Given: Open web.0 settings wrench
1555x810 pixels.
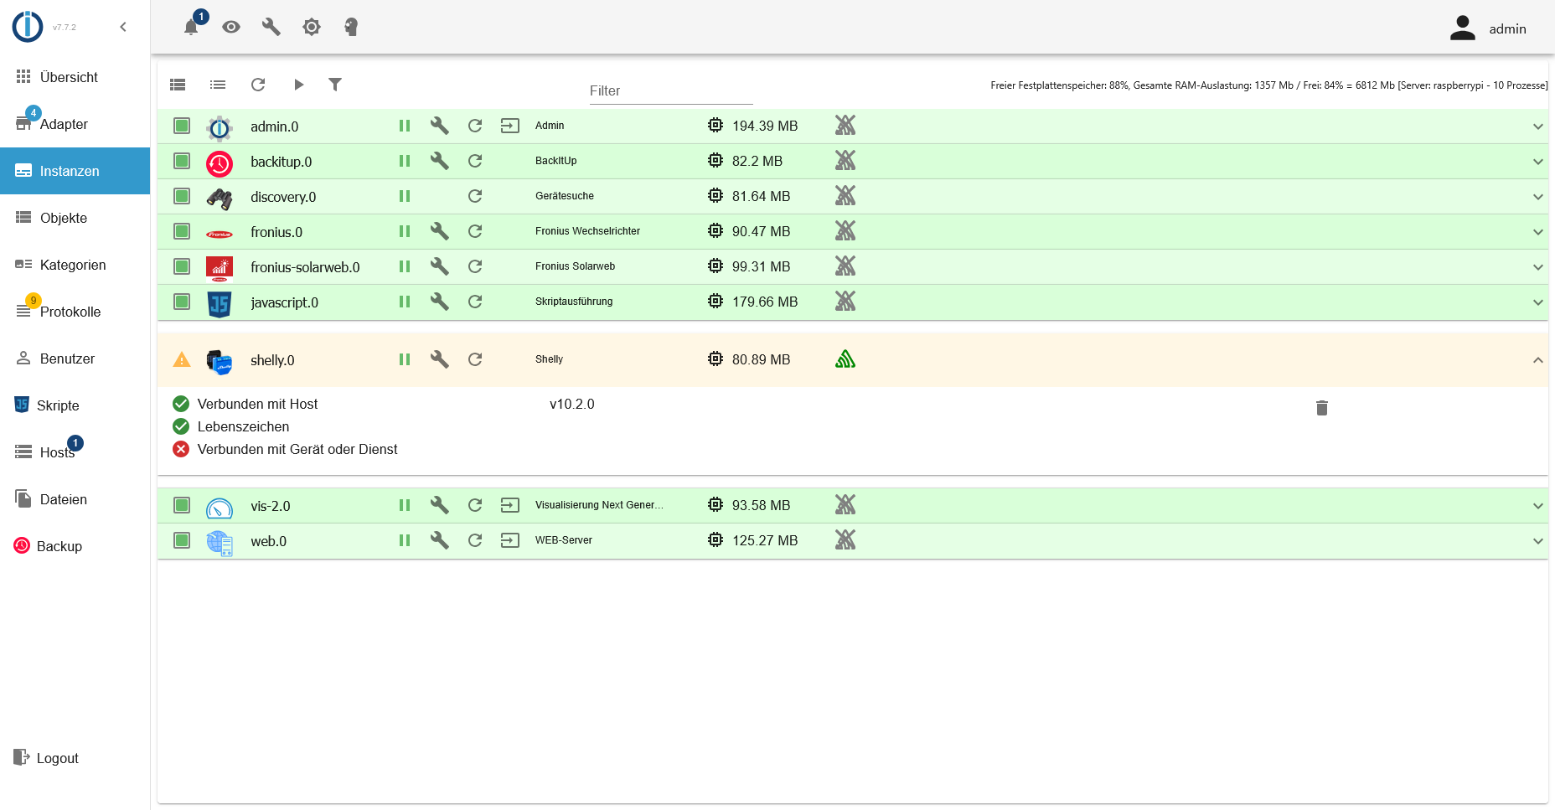Looking at the screenshot, I should point(440,540).
